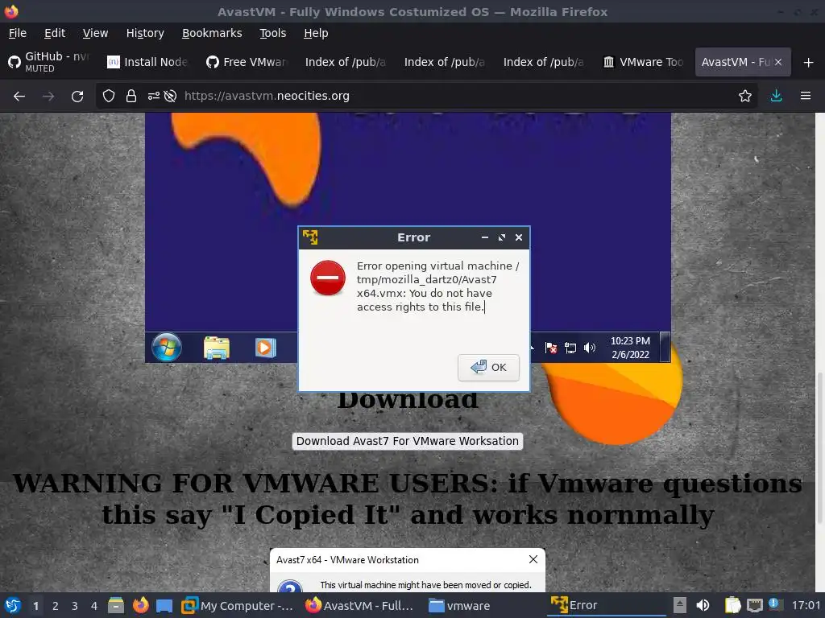Close the Error dialog with X
The height and width of the screenshot is (618, 825).
click(519, 237)
